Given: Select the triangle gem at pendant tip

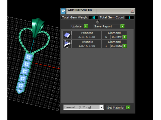Looking at the screenshot, I should pos(20,91).
